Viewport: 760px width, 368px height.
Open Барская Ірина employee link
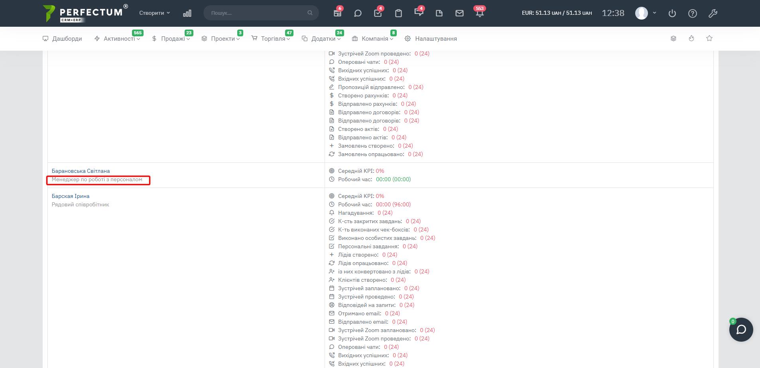click(x=71, y=196)
